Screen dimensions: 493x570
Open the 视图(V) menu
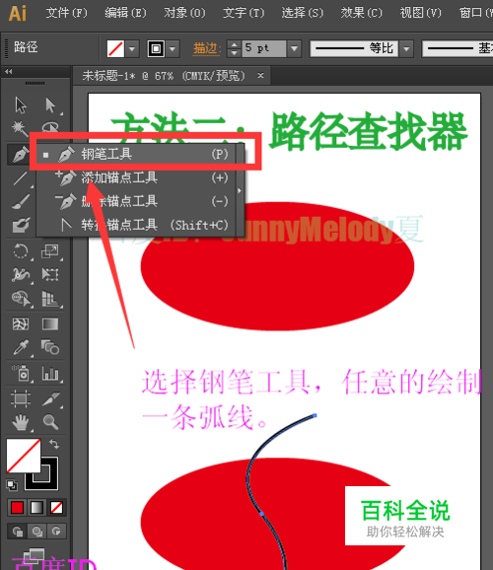pos(421,13)
